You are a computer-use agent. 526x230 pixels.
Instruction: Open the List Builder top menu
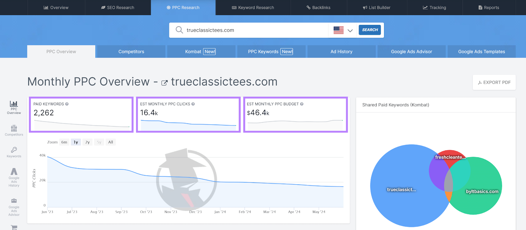pos(377,8)
